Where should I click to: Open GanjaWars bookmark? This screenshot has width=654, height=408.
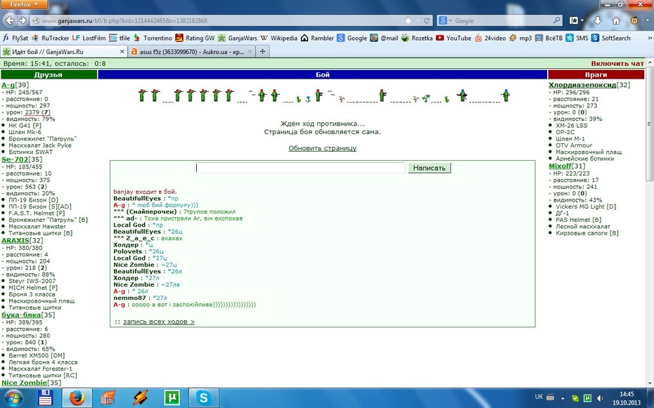237,38
